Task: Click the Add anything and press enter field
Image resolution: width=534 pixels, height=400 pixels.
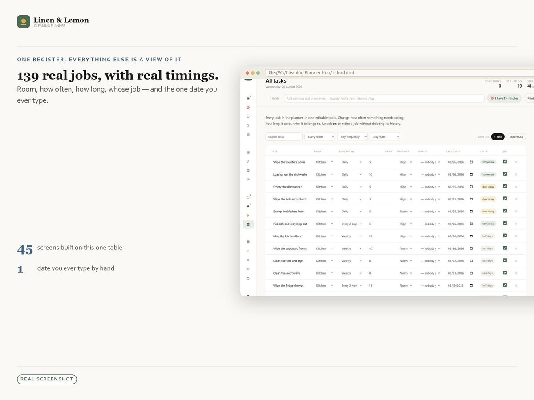Action: coord(384,98)
